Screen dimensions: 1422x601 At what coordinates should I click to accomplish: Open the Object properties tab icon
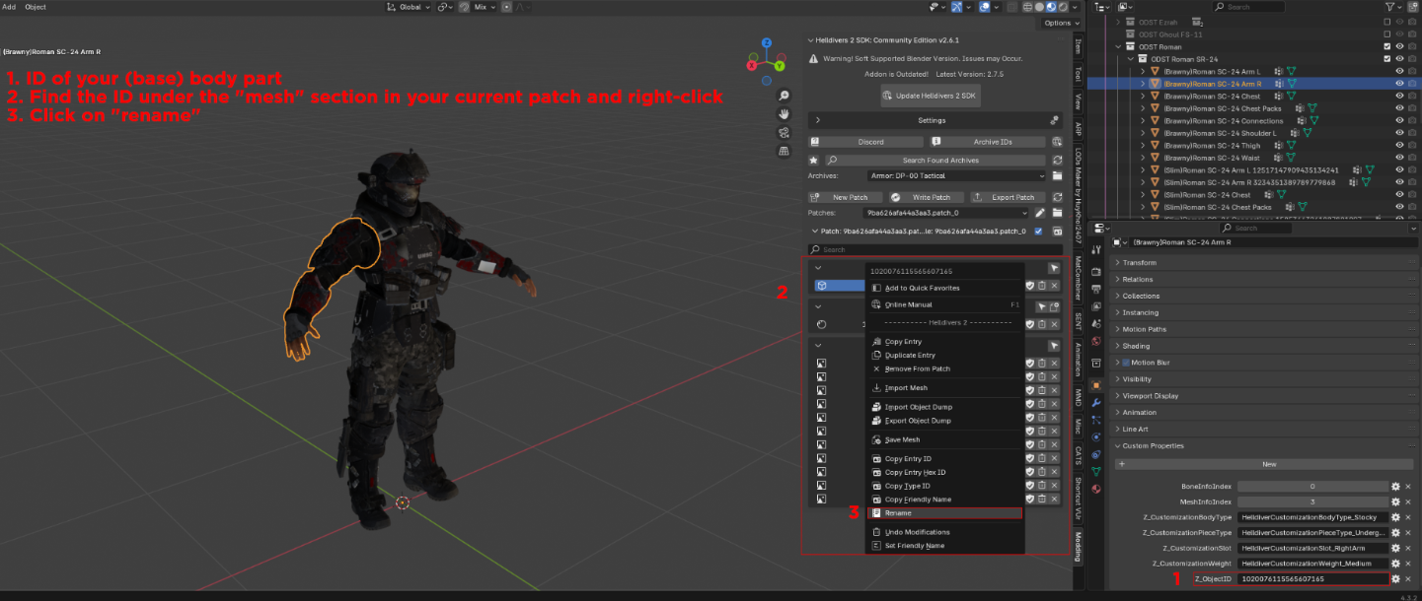tap(1095, 384)
